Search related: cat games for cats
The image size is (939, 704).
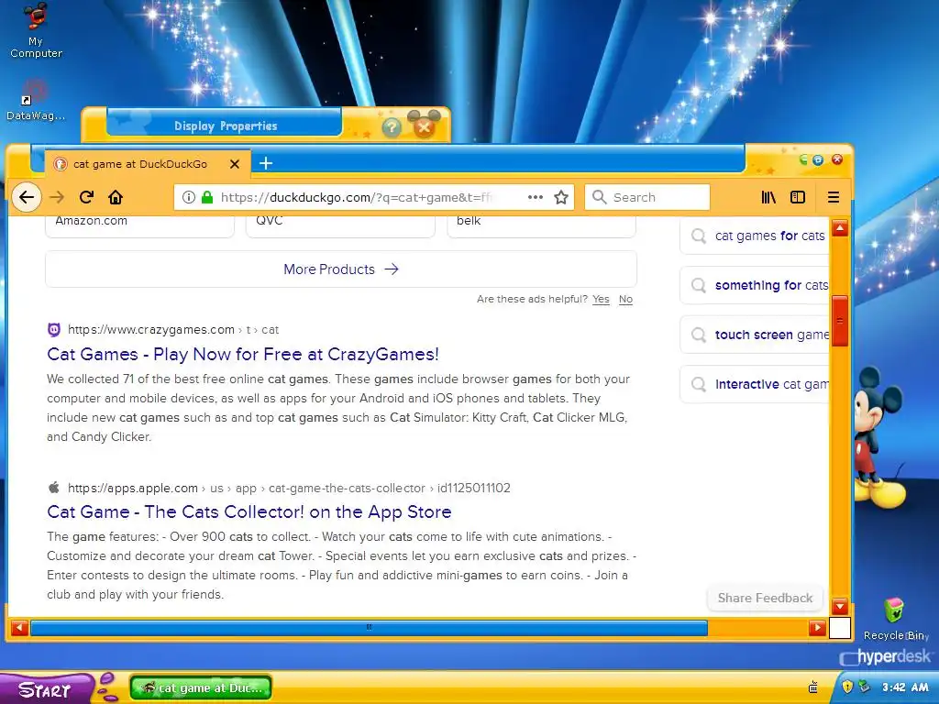(x=756, y=236)
